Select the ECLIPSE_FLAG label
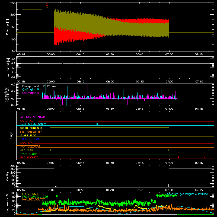 click(x=30, y=139)
